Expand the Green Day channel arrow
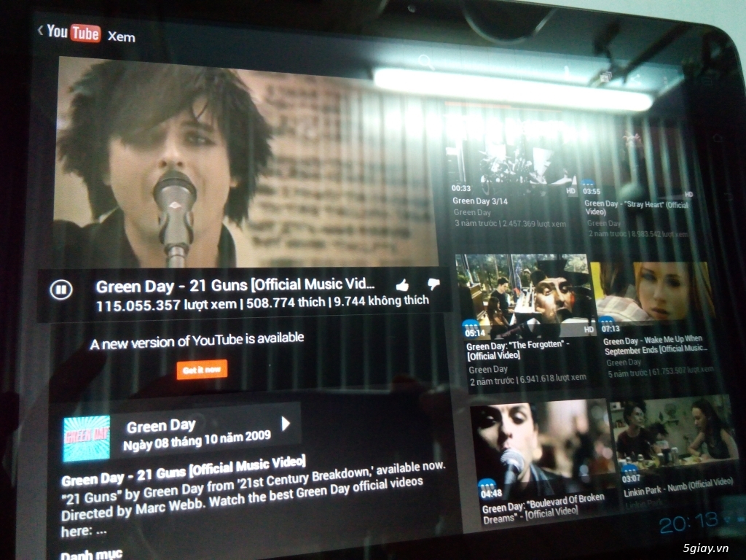Screen dimensions: 746x560 tap(286, 424)
